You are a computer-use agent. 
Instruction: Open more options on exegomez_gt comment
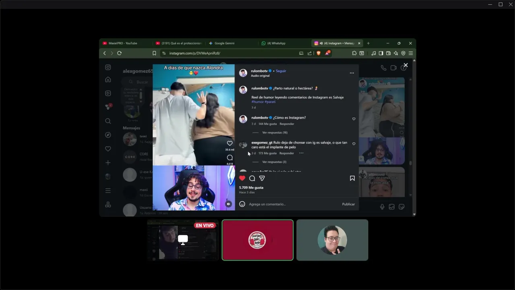point(301,153)
